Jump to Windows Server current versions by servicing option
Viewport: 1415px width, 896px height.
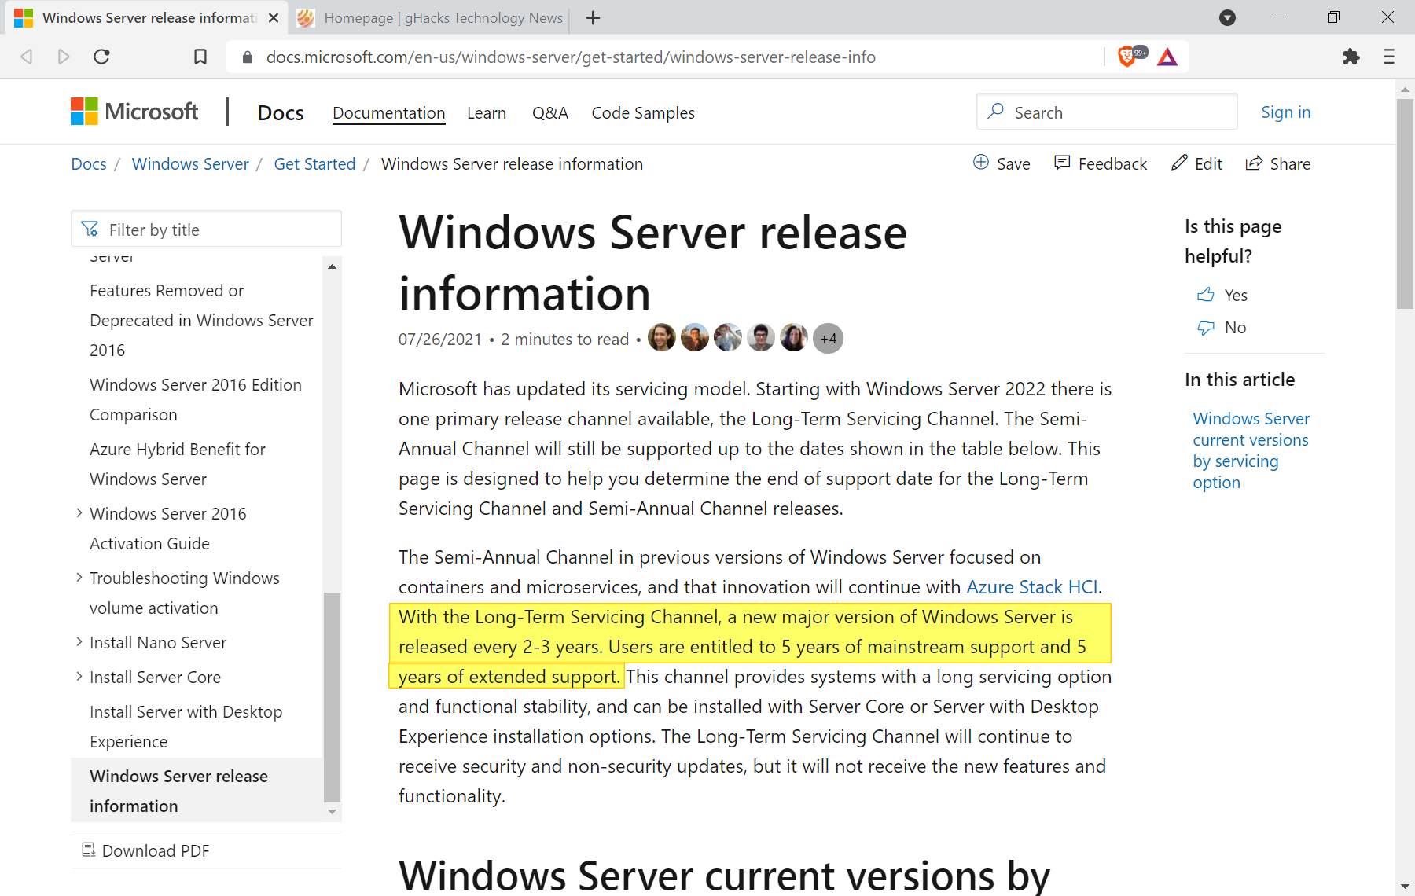click(x=1251, y=450)
